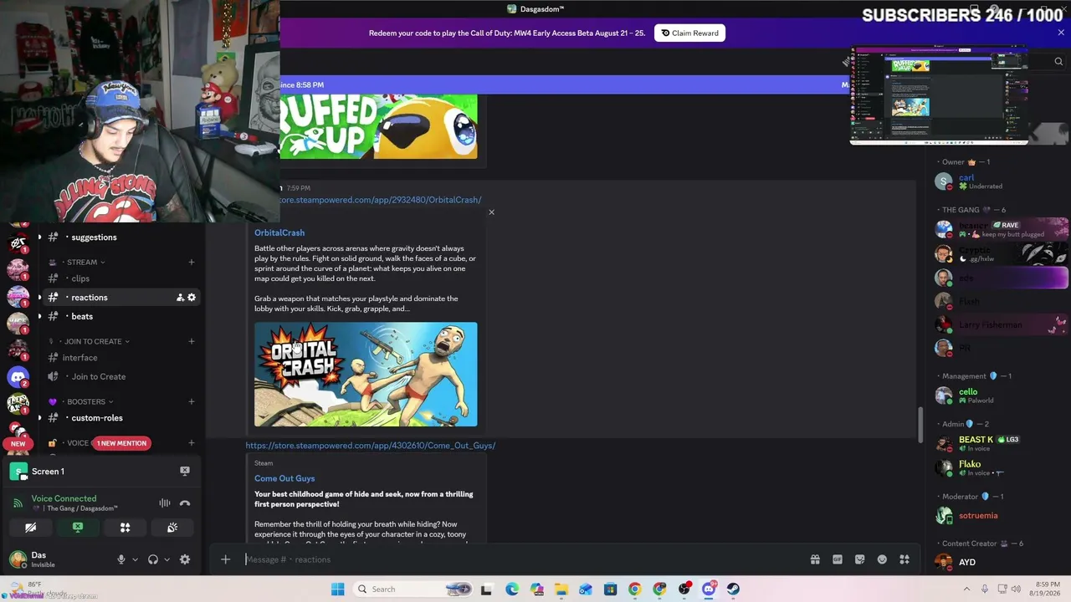Screen dimensions: 1071x602
Task: Create channel in BOOSTERS category
Action: 192,401
